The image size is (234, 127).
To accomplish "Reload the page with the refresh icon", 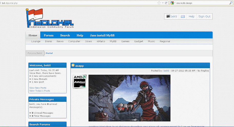I will (x=166, y=3).
